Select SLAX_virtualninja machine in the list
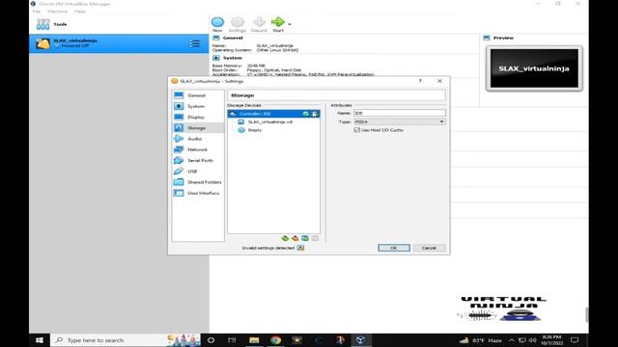The image size is (618, 347). (x=118, y=43)
